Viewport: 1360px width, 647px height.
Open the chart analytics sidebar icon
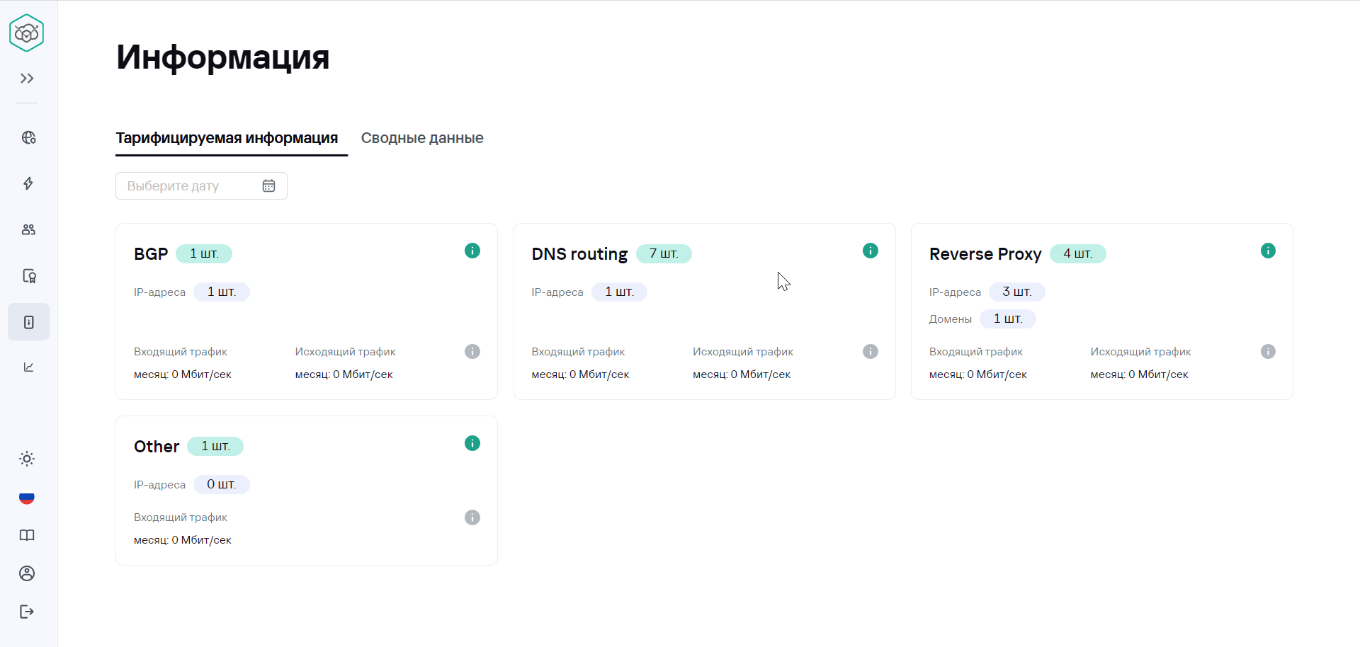(x=28, y=367)
